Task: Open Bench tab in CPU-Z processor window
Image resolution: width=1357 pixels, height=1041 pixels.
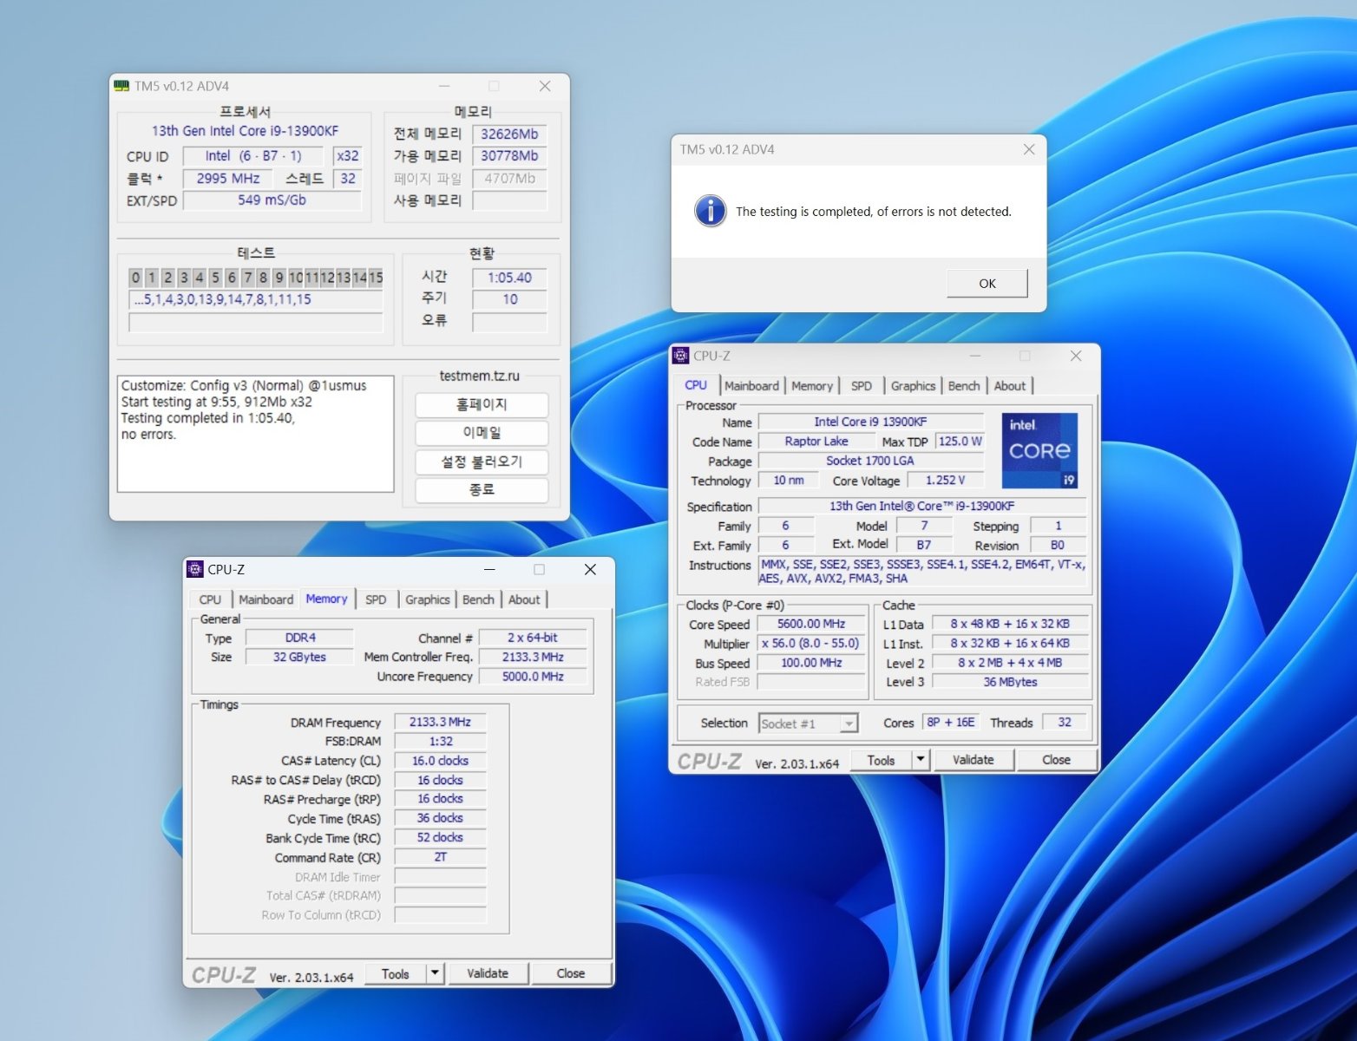Action: coord(964,386)
